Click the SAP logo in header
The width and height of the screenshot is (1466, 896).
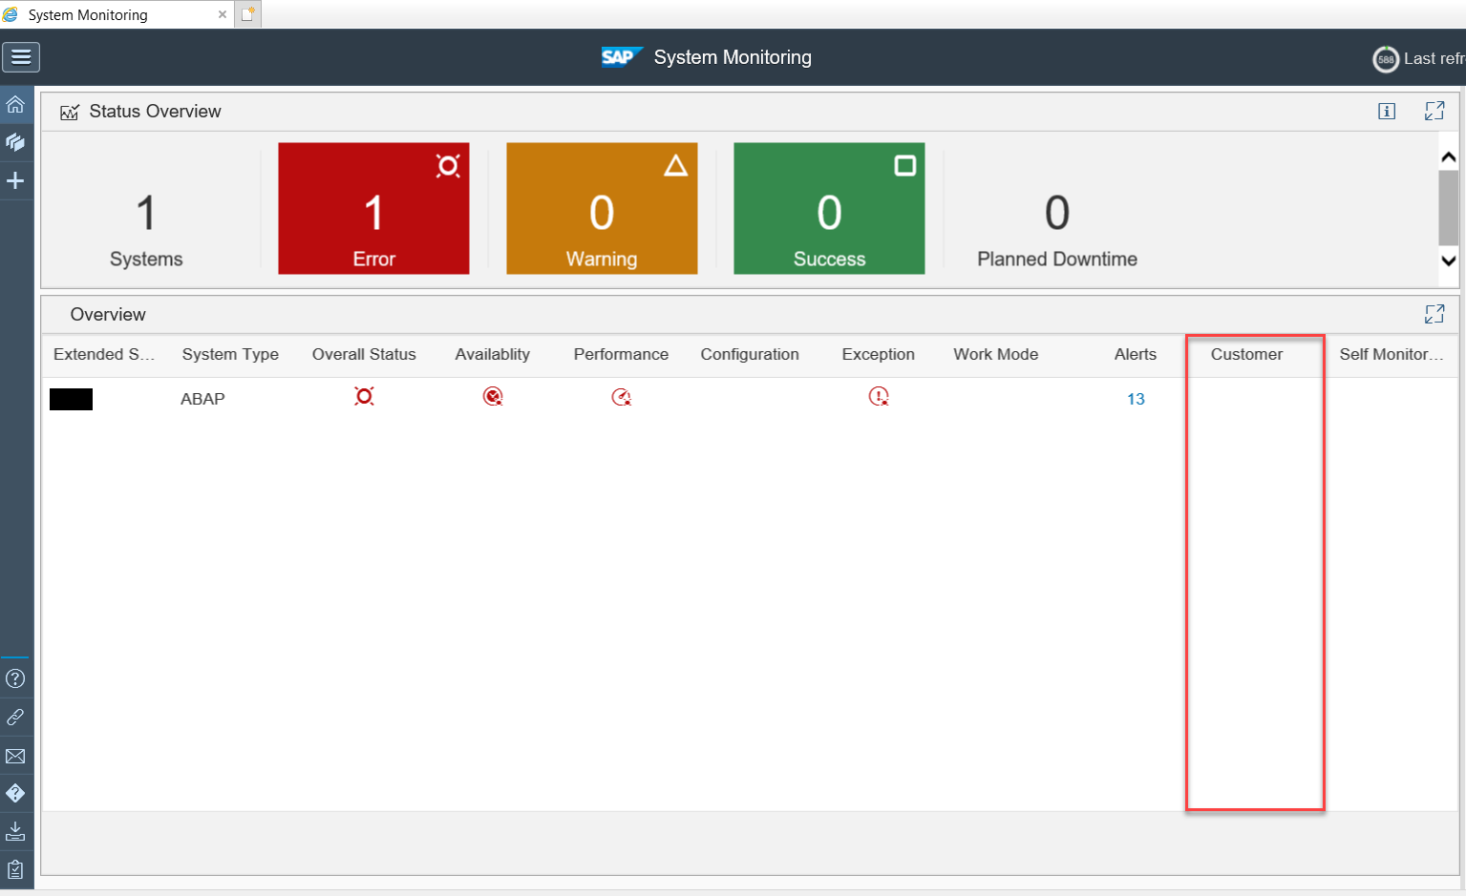pyautogui.click(x=622, y=57)
